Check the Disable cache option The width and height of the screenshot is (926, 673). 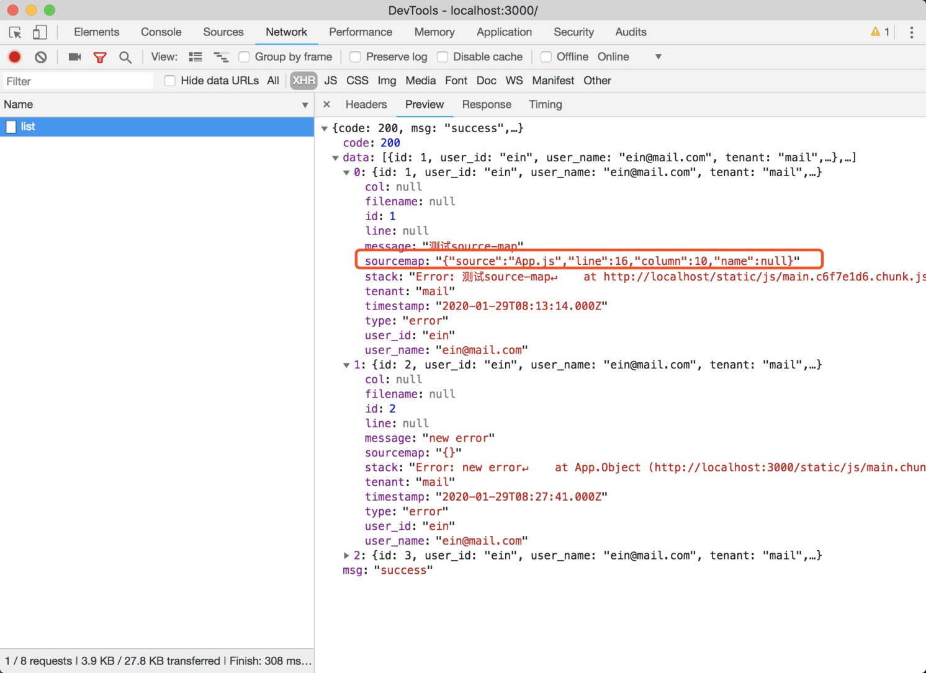(x=443, y=57)
